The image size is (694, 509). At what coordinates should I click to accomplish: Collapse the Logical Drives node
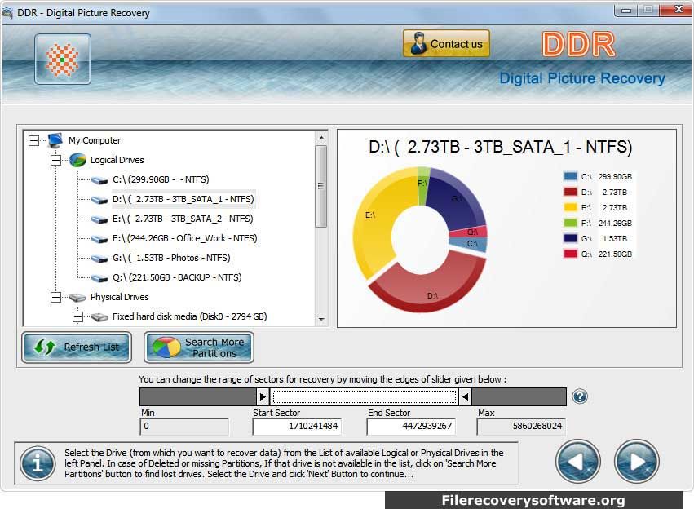click(55, 160)
